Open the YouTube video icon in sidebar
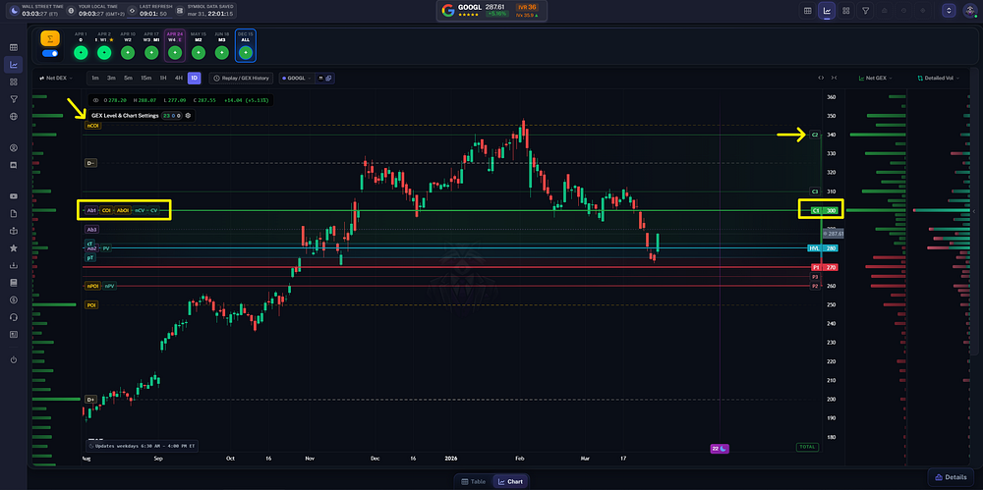 click(13, 196)
